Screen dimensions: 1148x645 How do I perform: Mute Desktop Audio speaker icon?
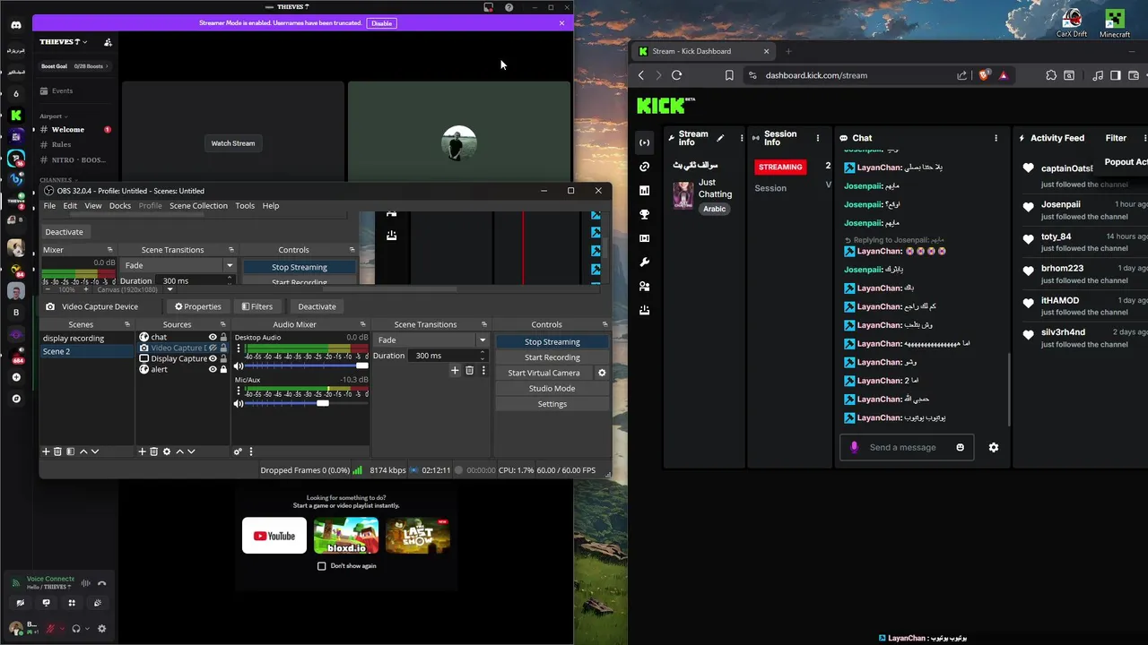(239, 365)
